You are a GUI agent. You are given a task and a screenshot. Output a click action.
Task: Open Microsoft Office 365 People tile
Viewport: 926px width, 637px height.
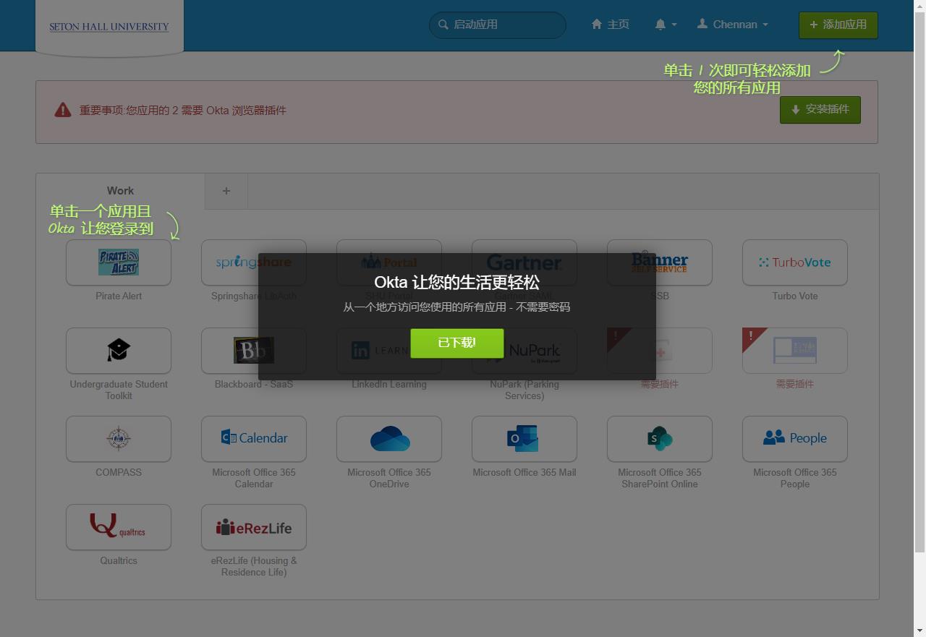(x=795, y=439)
